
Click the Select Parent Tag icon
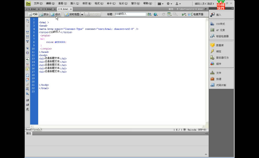click(x=27, y=48)
